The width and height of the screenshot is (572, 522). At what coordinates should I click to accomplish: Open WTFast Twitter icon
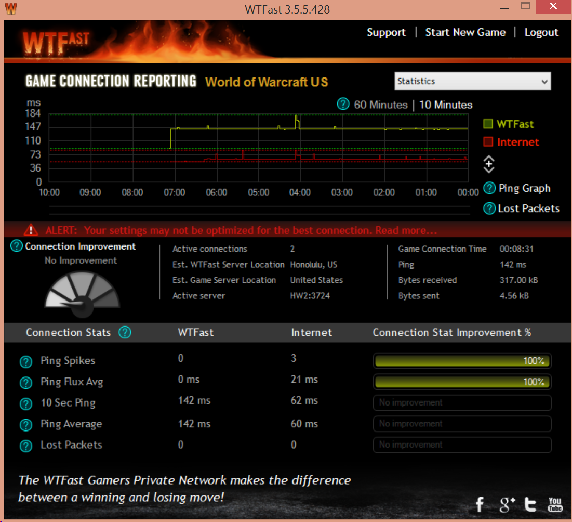click(x=530, y=504)
